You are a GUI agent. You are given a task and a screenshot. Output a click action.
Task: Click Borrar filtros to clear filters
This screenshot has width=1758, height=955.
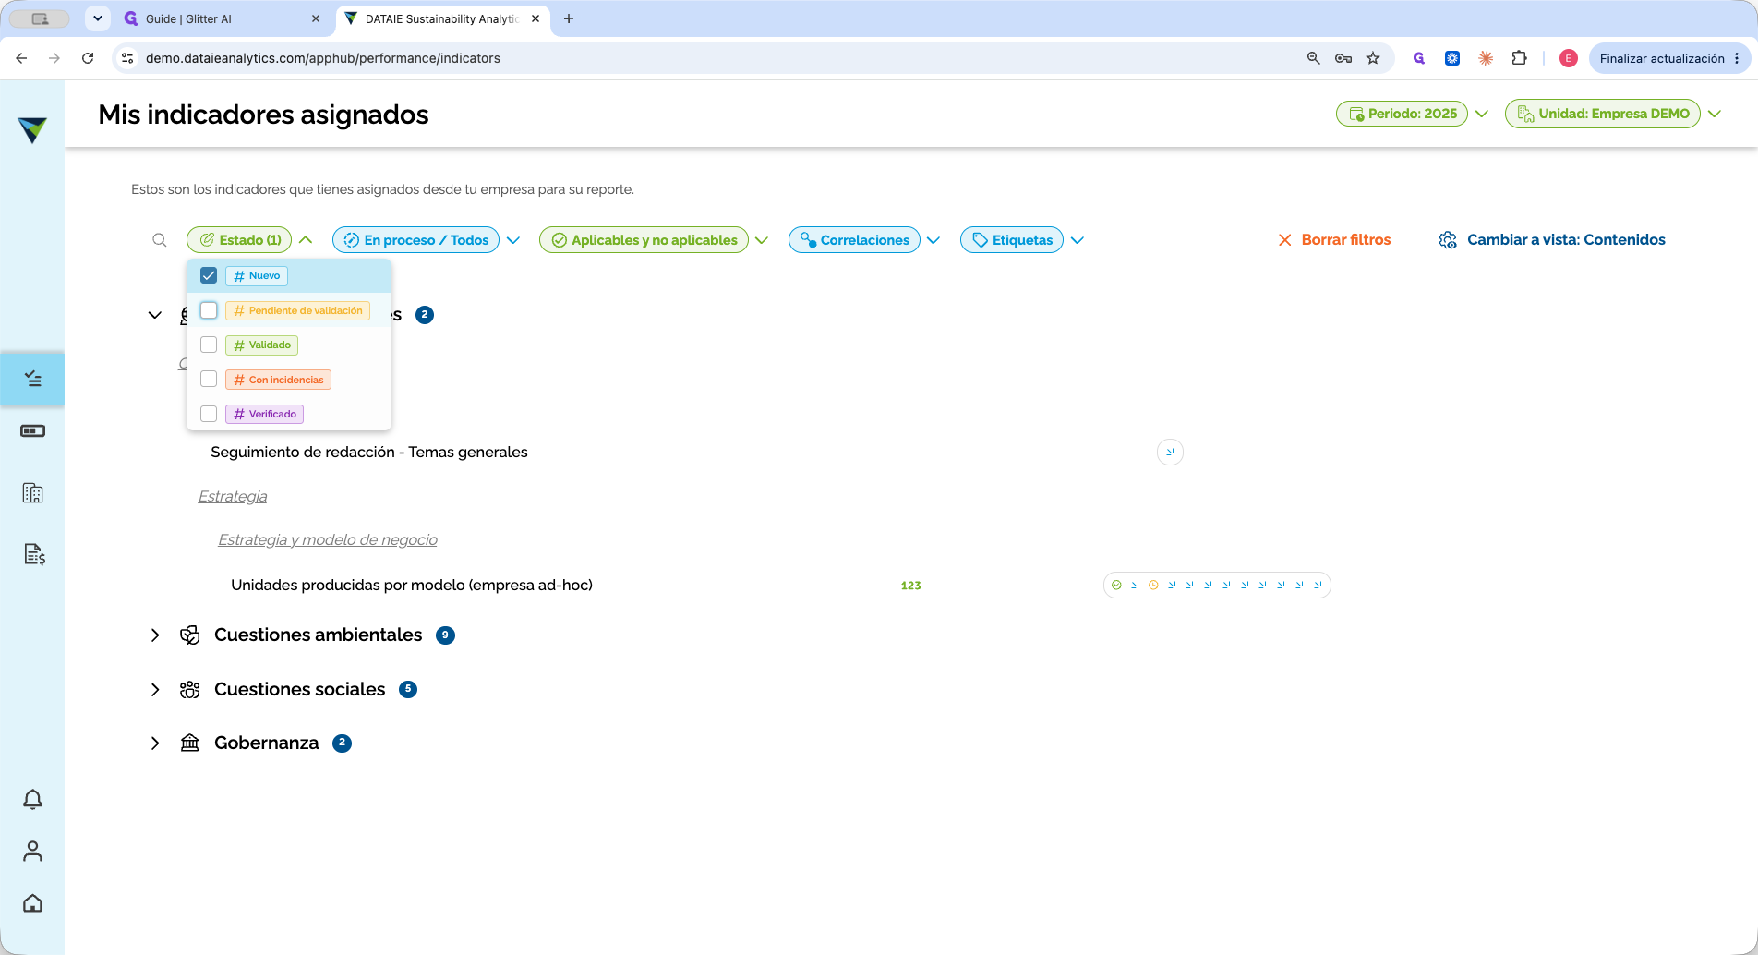click(x=1334, y=240)
